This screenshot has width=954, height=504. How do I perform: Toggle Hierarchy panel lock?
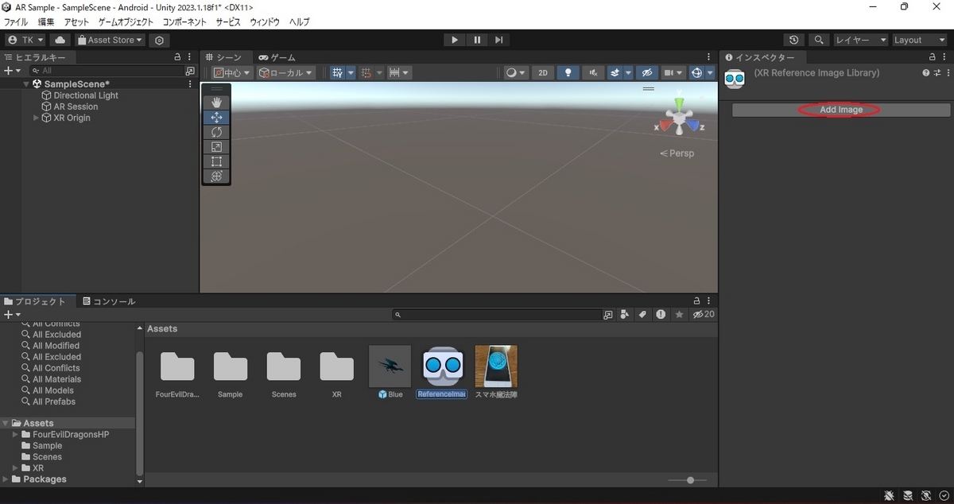coord(177,57)
